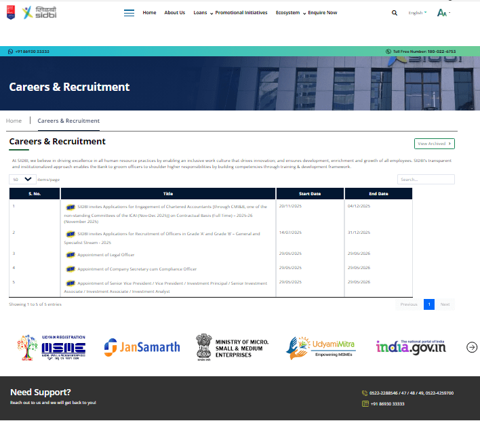Open the search magnifier icon
This screenshot has height=421, width=480.
[x=395, y=13]
